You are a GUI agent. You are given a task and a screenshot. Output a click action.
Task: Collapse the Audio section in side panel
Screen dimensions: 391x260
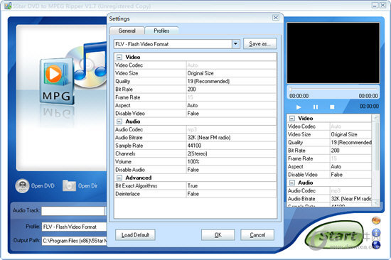click(292, 183)
